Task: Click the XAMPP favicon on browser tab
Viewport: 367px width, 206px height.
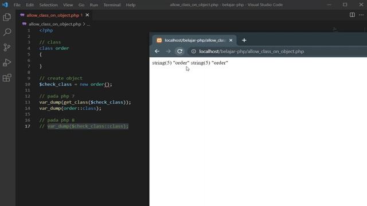Action: [x=159, y=40]
